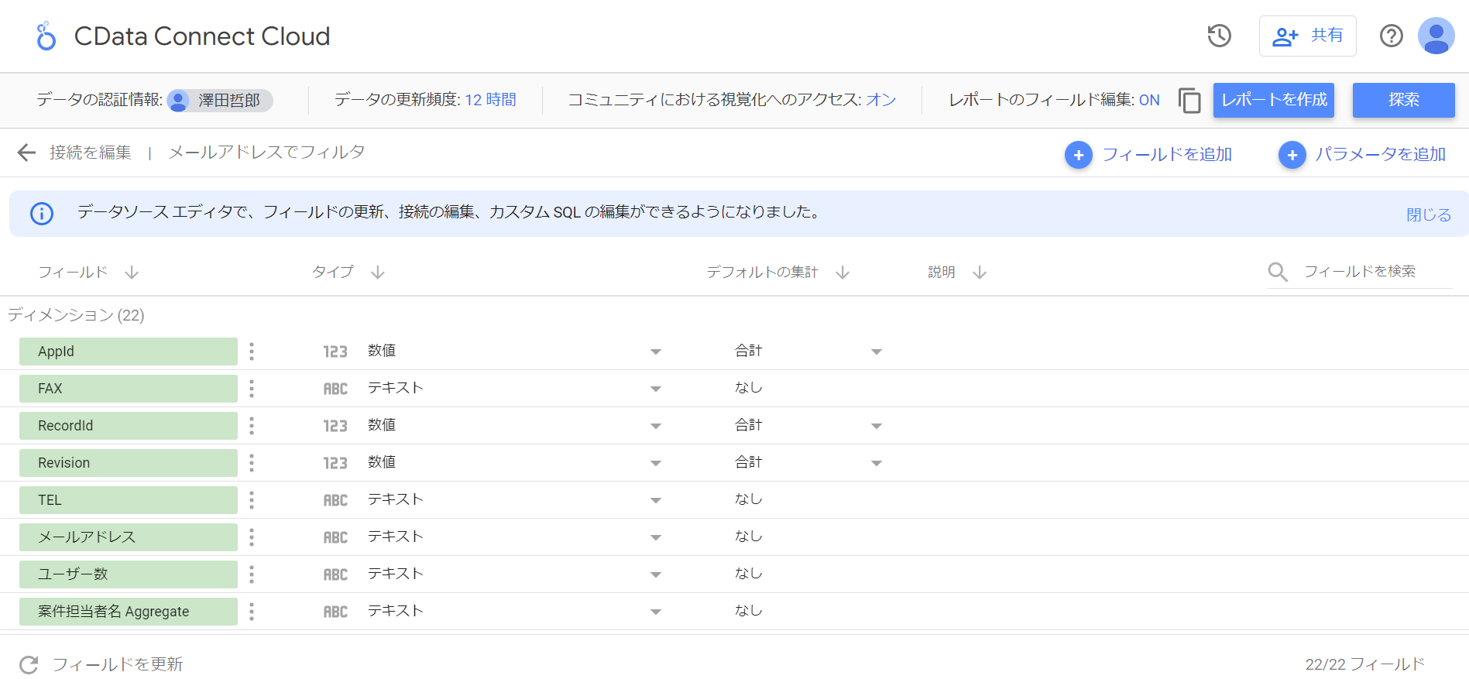
Task: Open the three-dot menu for FAX
Action: [x=252, y=389]
